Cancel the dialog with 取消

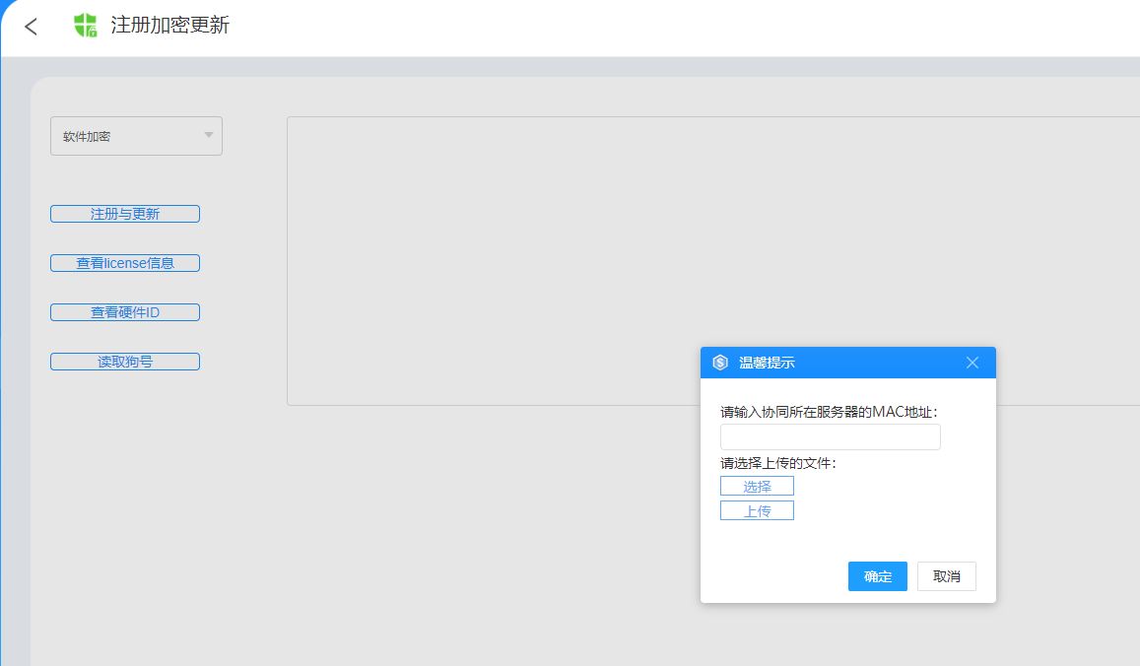[946, 576]
